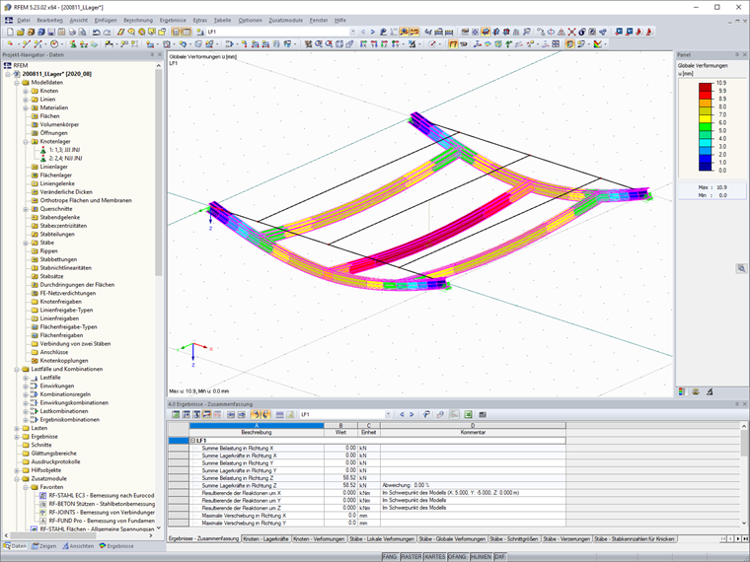Close the Projekt-Navigator panel
The image size is (750, 562).
coord(160,55)
